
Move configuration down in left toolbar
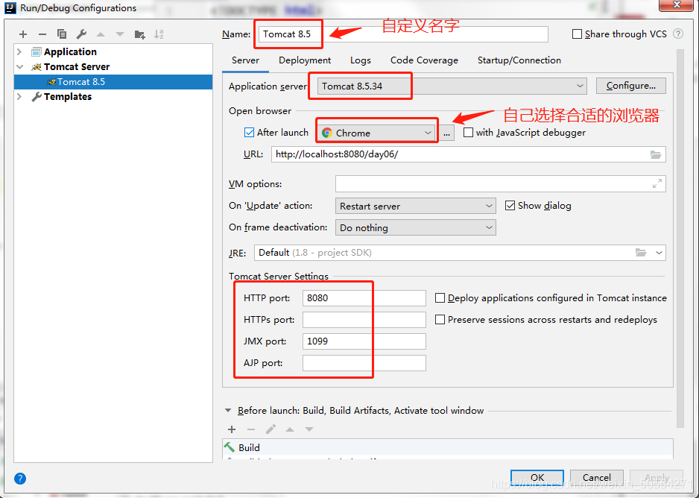coord(120,34)
